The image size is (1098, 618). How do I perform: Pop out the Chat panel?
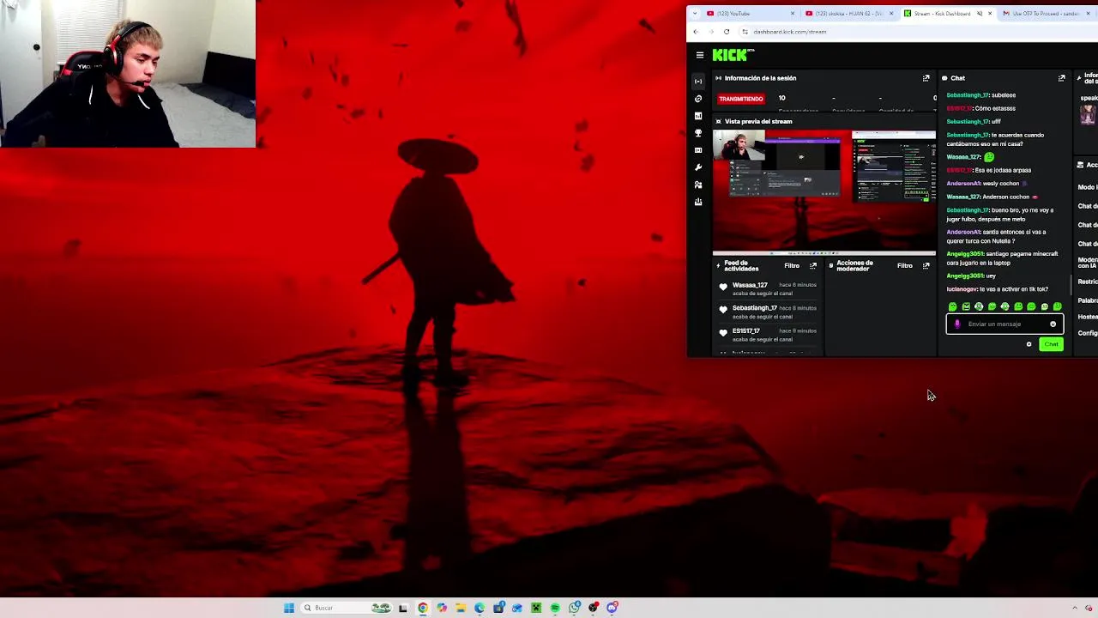click(1061, 78)
